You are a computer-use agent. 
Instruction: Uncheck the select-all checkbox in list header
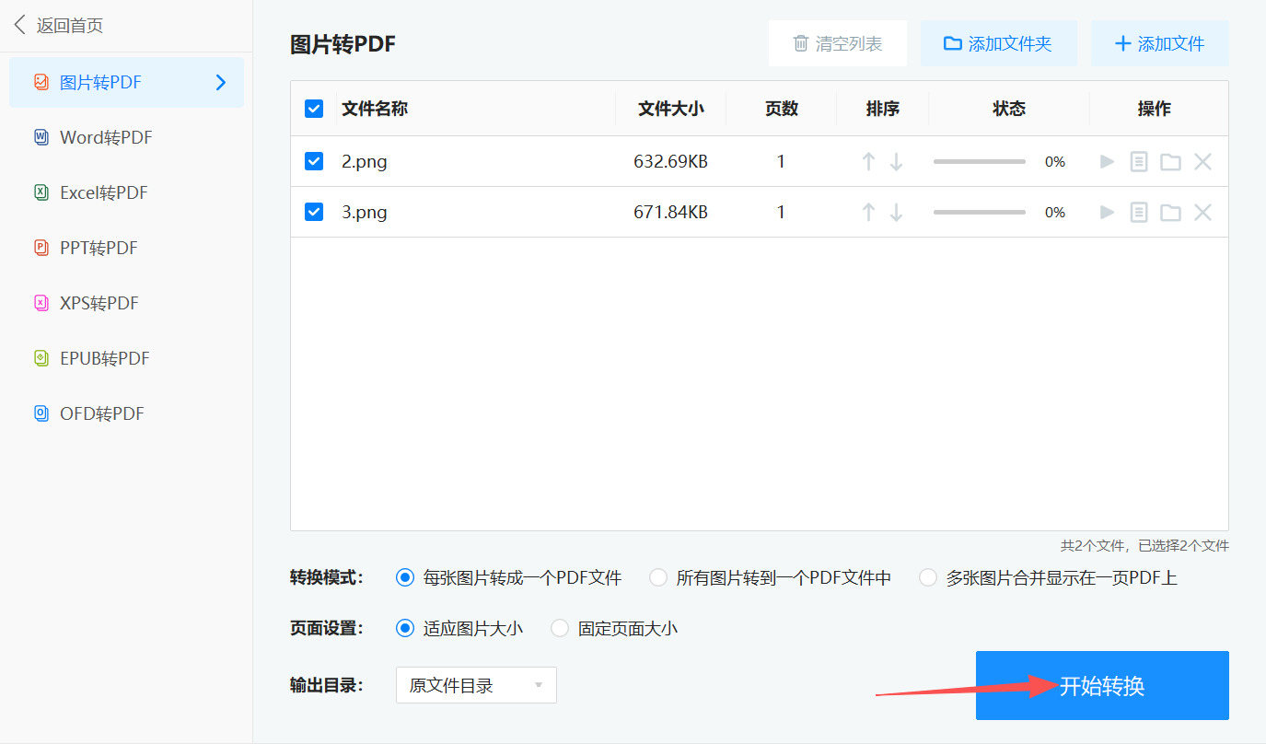[314, 108]
